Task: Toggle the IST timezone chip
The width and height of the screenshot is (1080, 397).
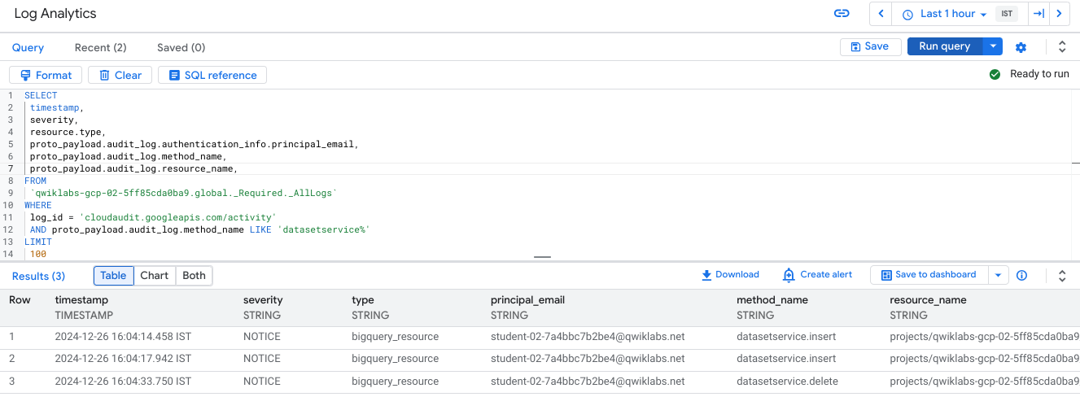Action: (x=1007, y=14)
